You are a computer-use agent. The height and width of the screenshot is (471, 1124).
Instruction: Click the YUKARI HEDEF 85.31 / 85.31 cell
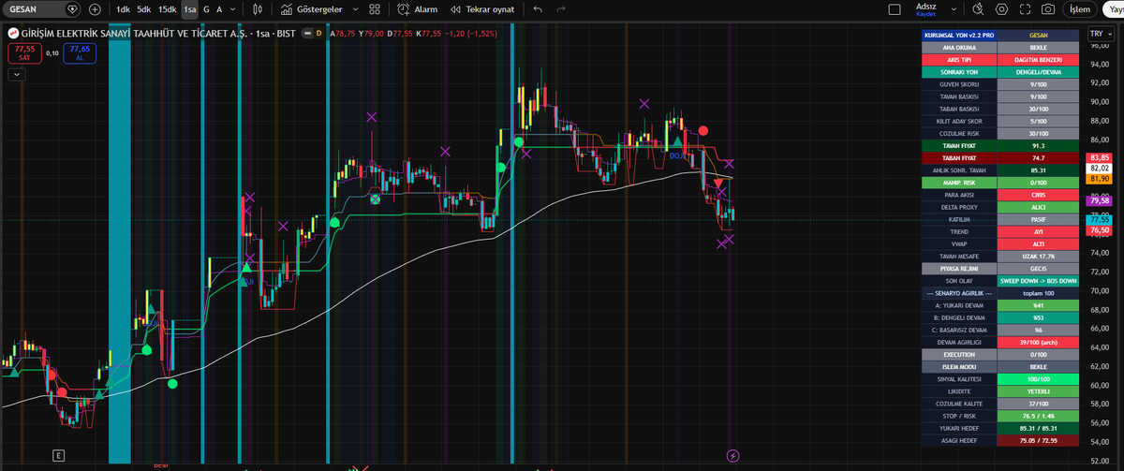click(1039, 427)
